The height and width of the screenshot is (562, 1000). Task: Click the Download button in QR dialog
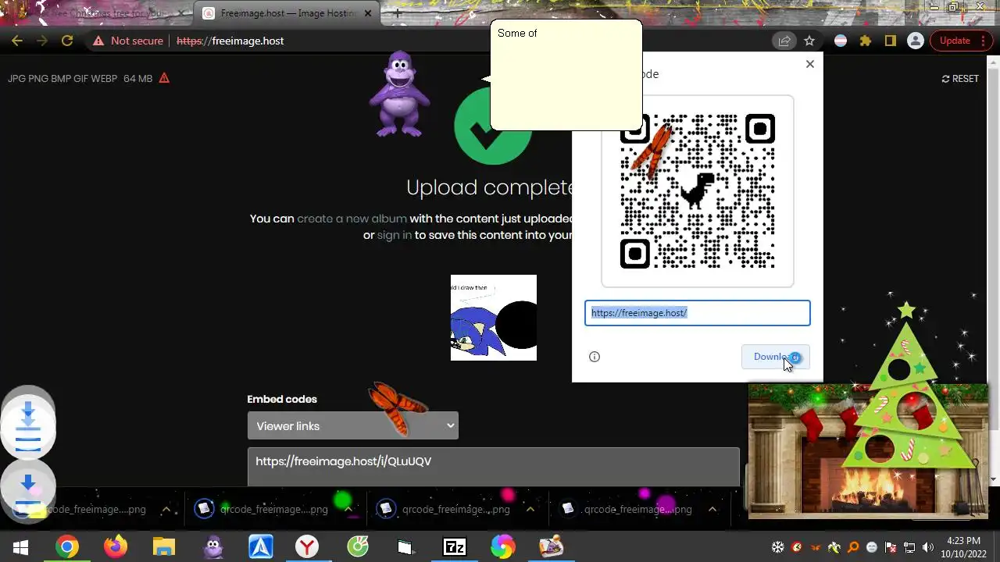775,357
